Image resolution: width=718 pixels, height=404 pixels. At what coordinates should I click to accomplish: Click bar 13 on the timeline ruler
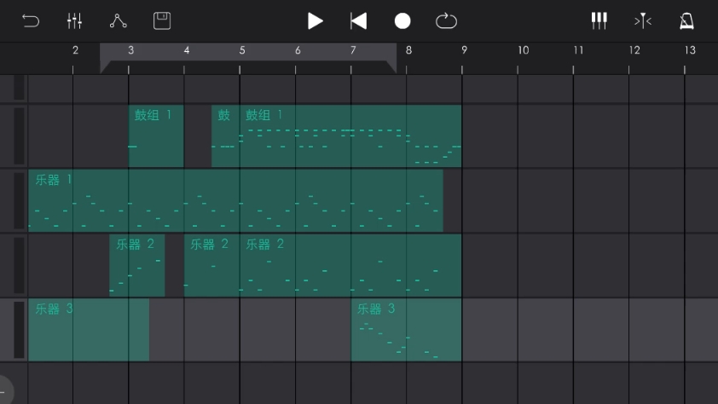tap(690, 50)
